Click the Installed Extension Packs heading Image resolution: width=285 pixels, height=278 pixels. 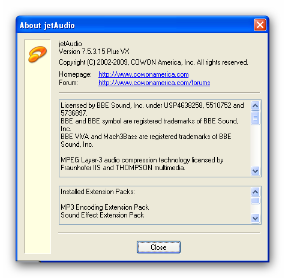pyautogui.click(x=98, y=192)
